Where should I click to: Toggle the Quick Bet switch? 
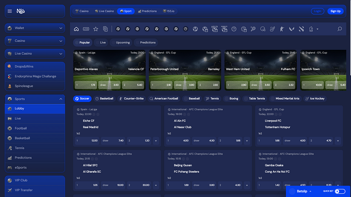pyautogui.click(x=340, y=191)
